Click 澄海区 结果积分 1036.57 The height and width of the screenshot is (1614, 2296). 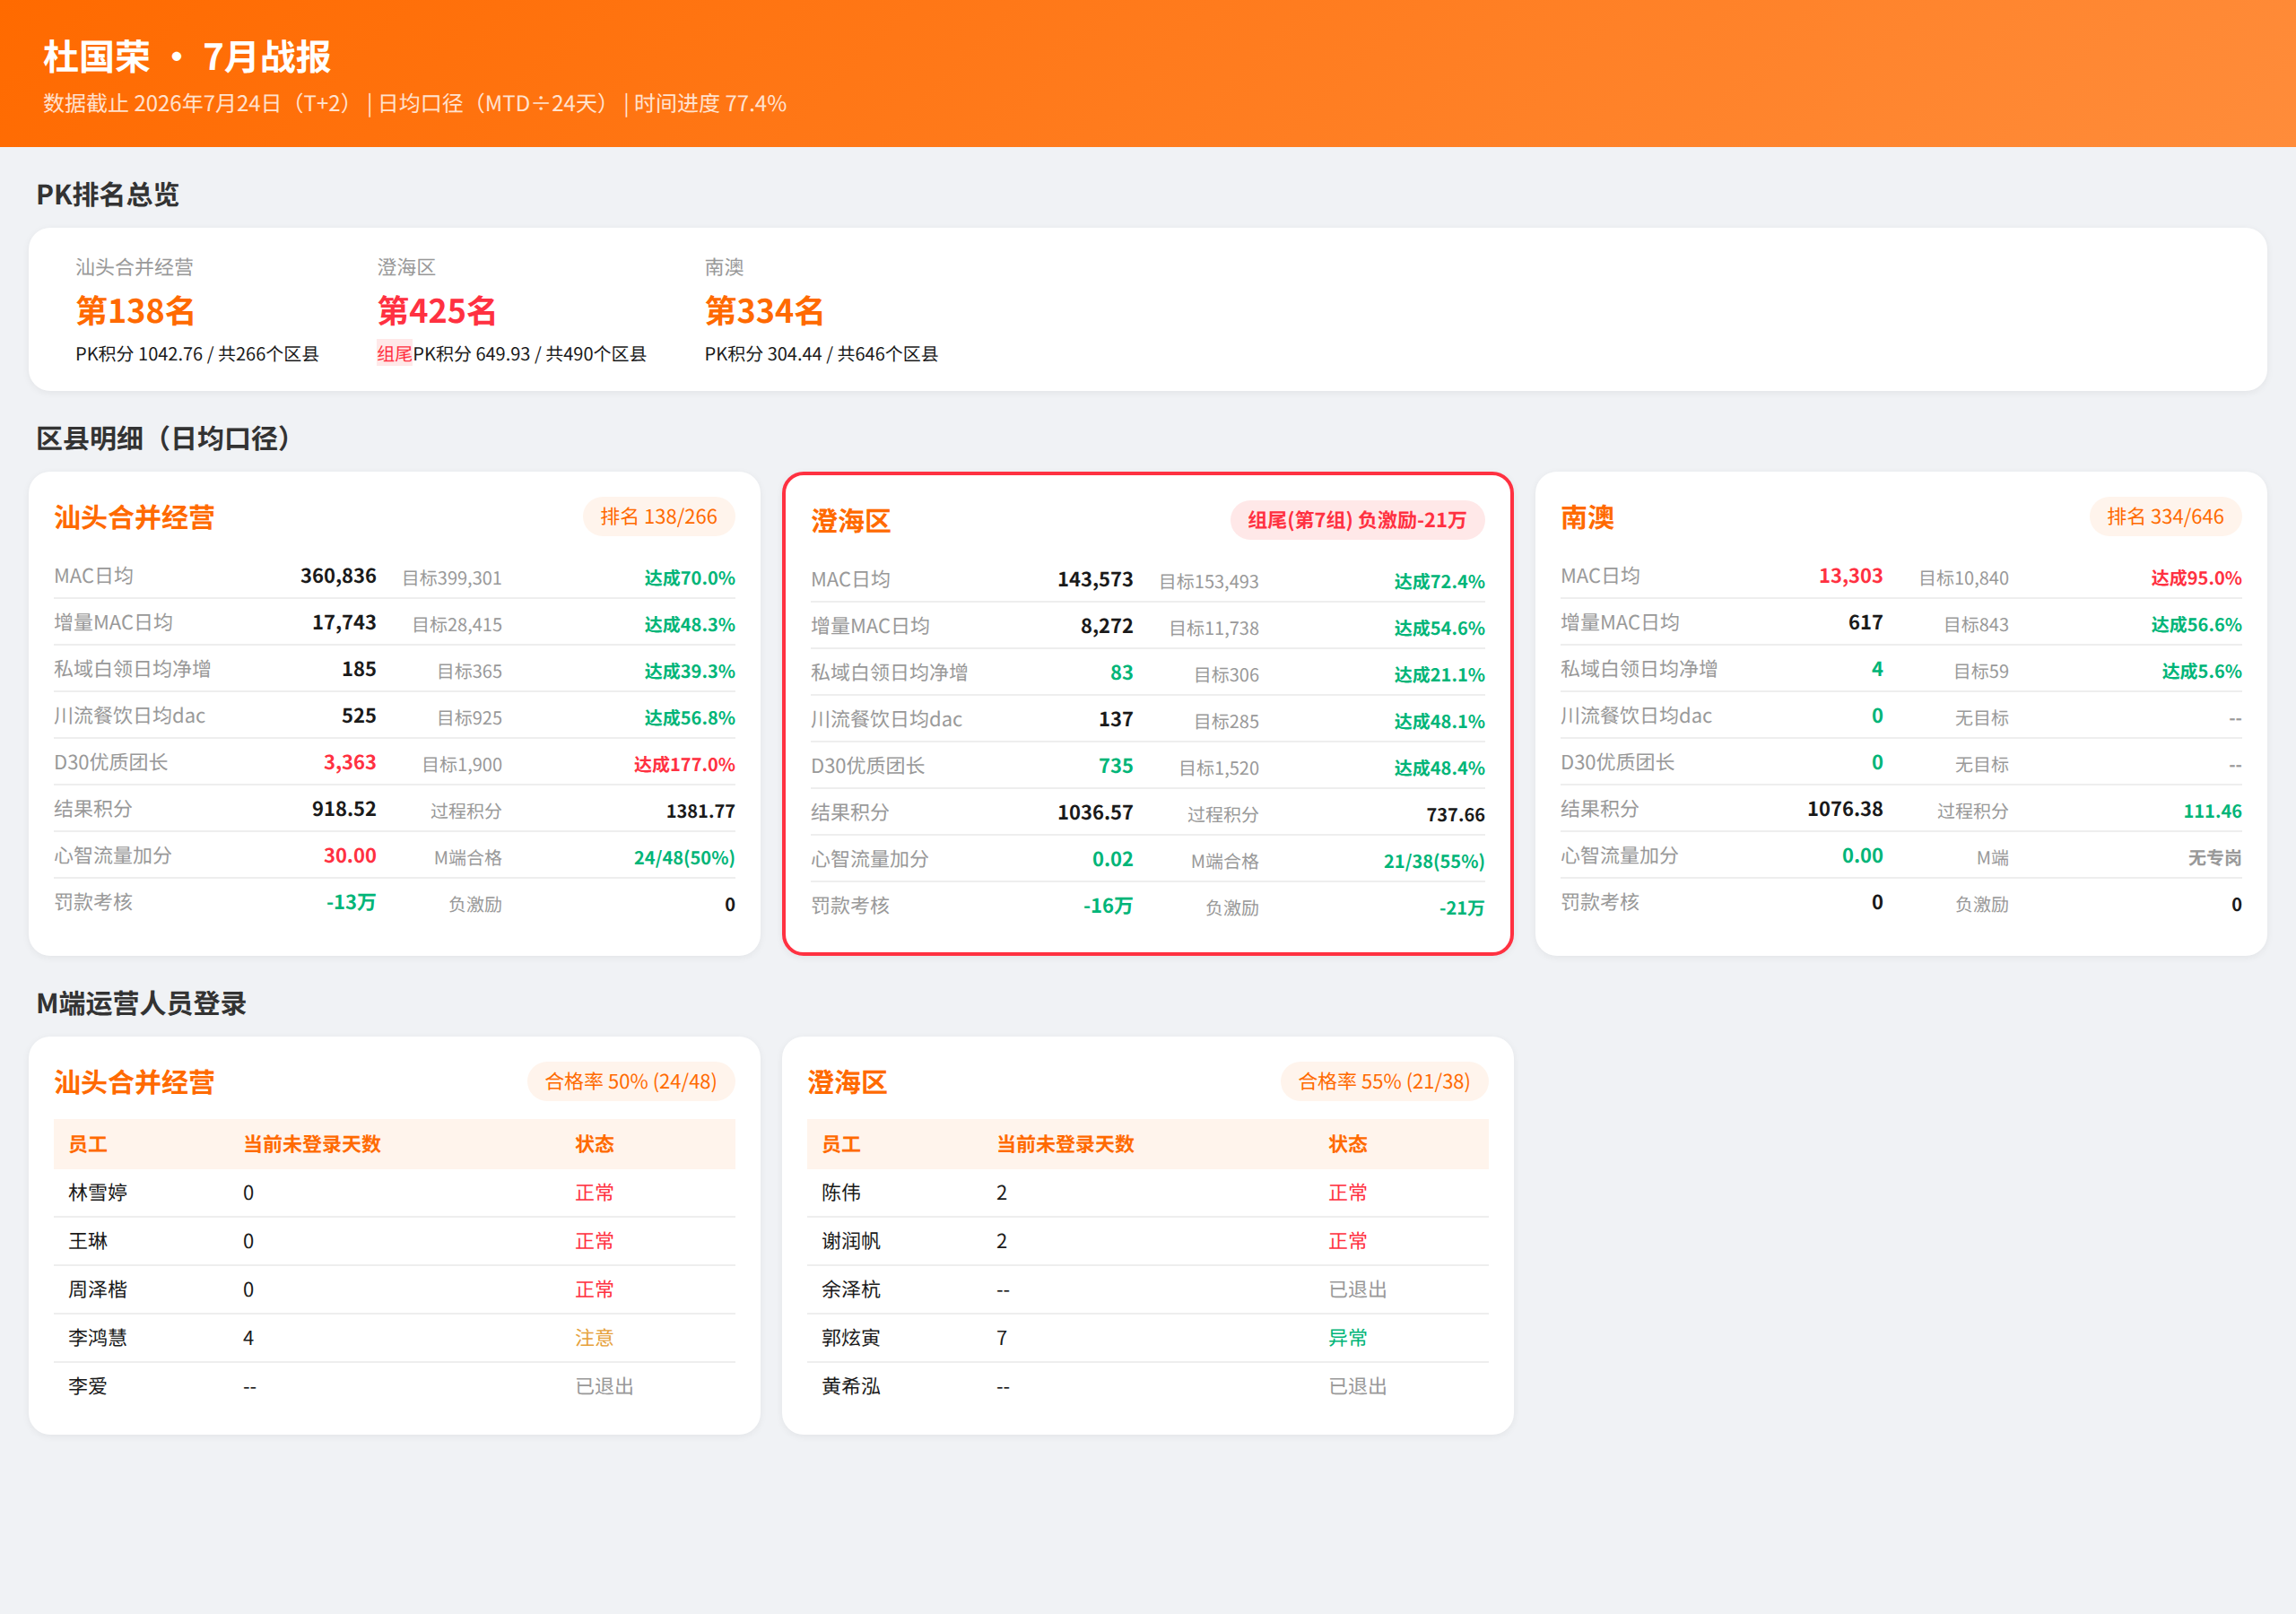coord(1095,813)
